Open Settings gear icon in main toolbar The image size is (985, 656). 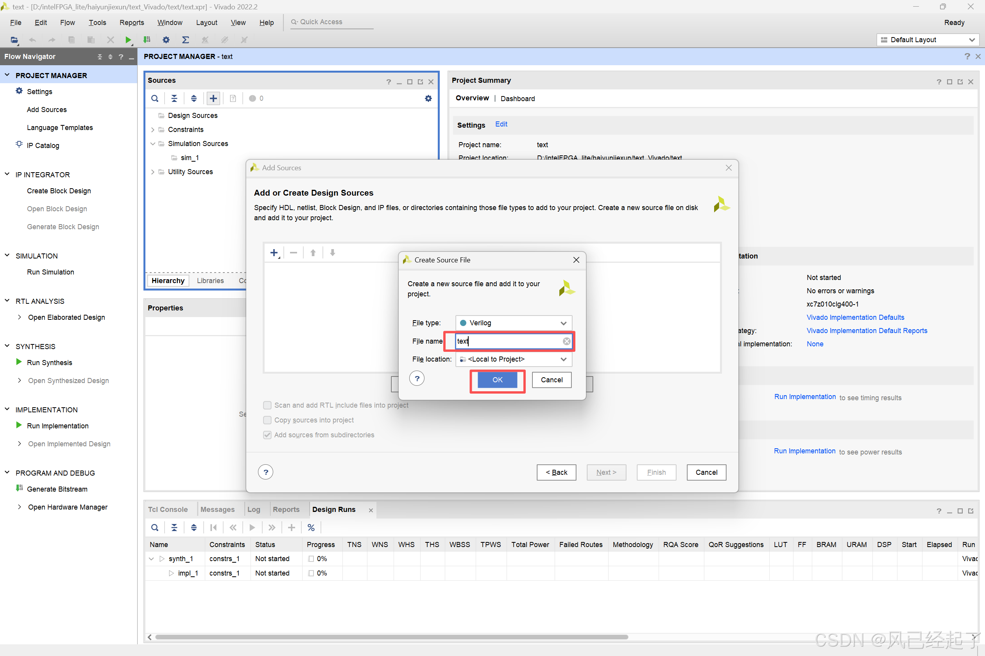166,40
